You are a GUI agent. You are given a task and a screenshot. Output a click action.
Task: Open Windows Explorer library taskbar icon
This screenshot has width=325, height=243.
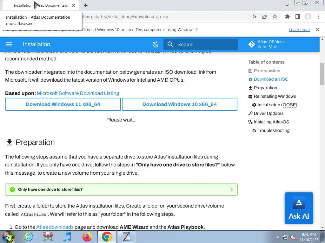pyautogui.click(x=48, y=237)
